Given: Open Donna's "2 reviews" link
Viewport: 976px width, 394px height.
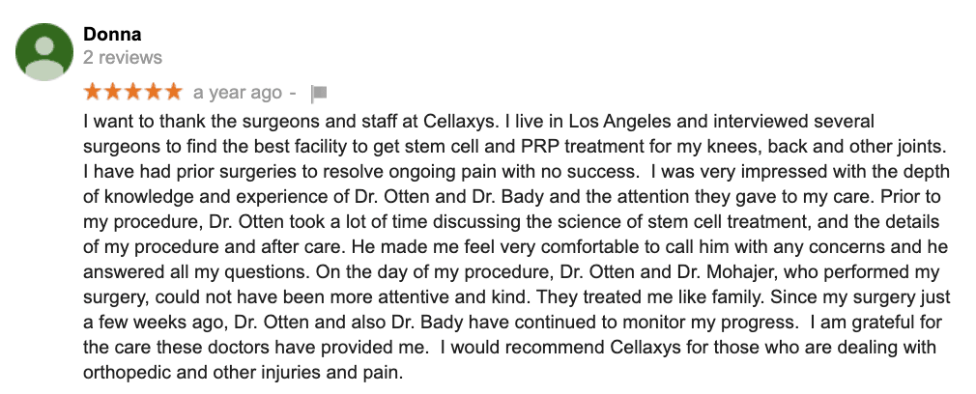Looking at the screenshot, I should tap(123, 58).
